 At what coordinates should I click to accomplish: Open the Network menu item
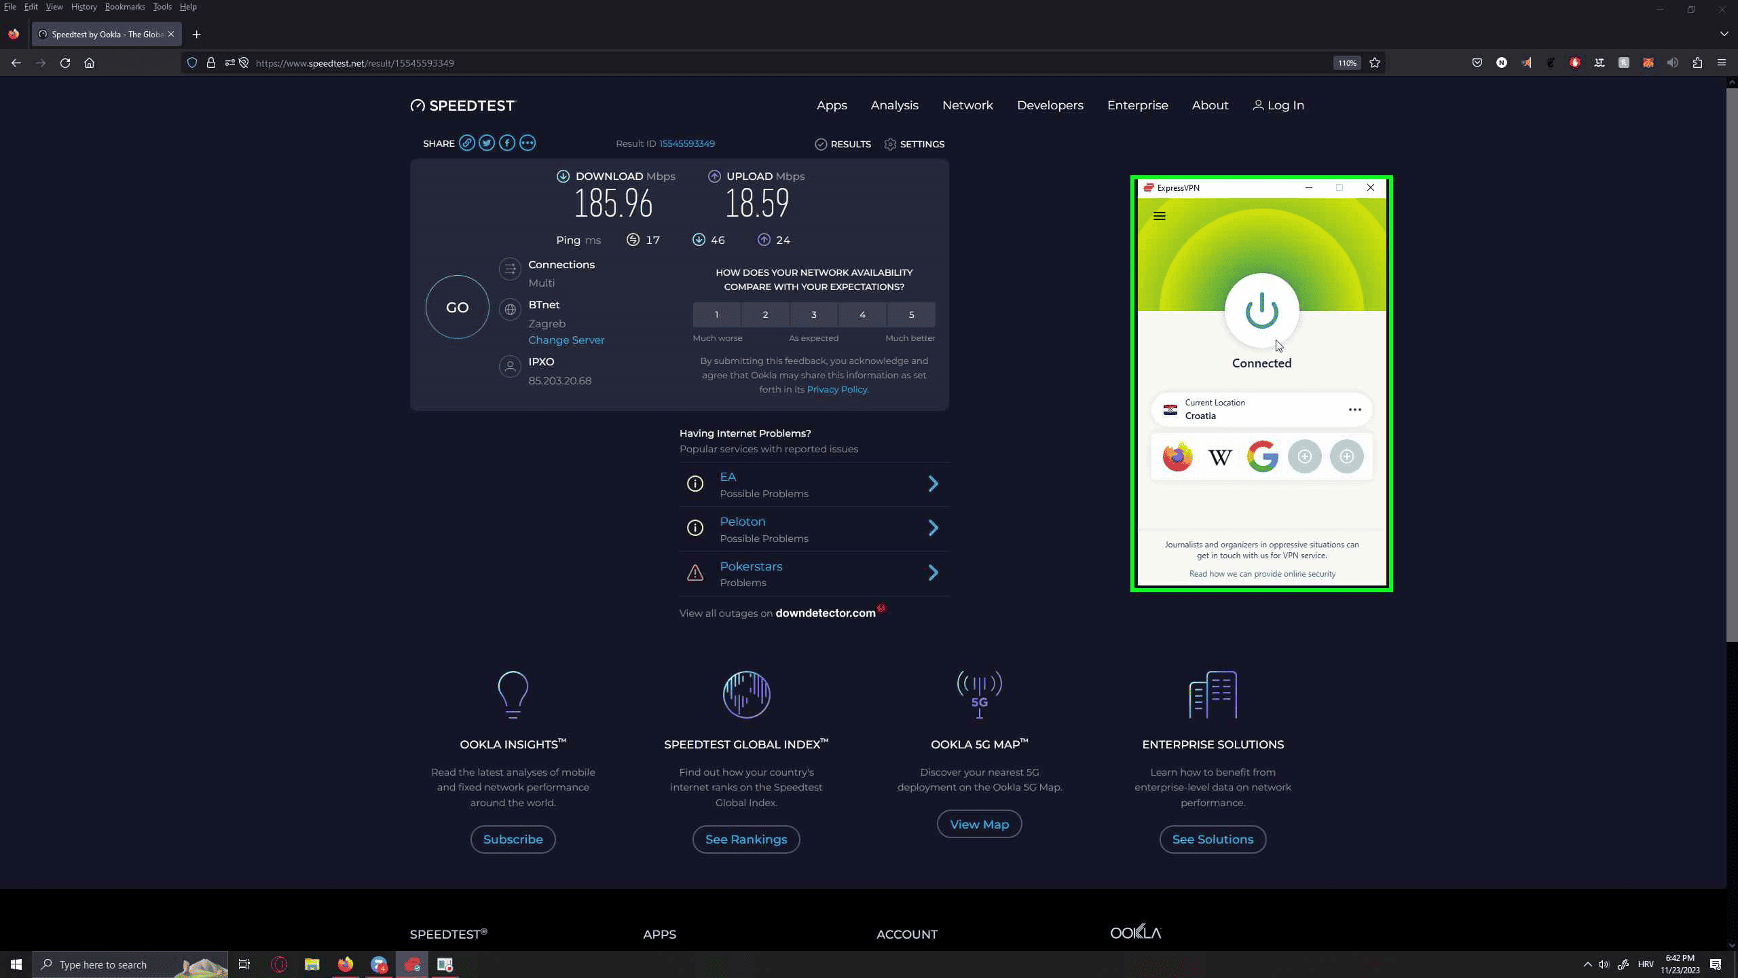coord(967,105)
